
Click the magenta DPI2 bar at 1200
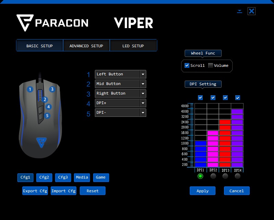(213, 138)
